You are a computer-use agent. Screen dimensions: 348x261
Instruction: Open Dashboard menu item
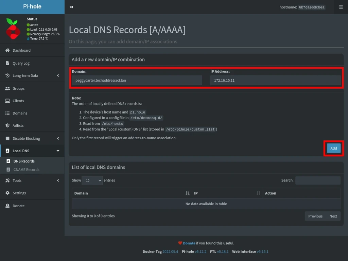32,50
